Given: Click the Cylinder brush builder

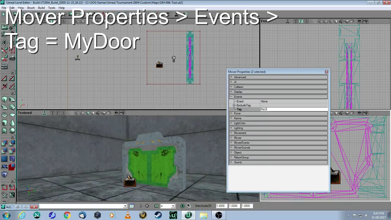Looking at the screenshot, I should (5, 123).
